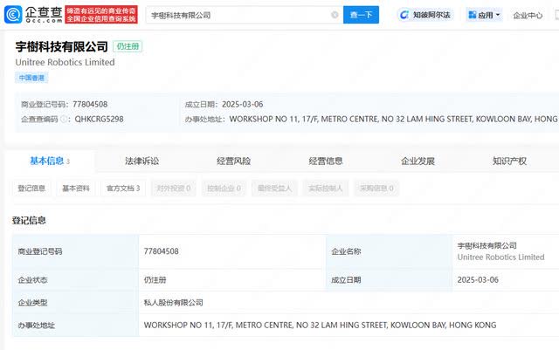Open the 法律诉讼 tab
The image size is (559, 350).
click(141, 161)
